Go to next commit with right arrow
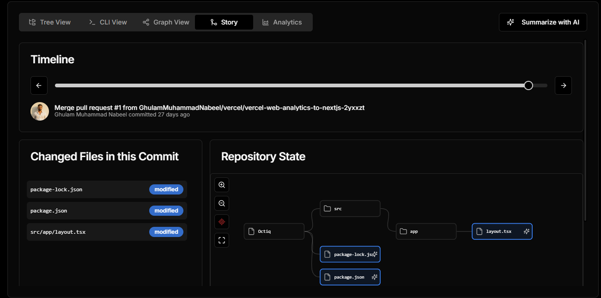The width and height of the screenshot is (601, 298). coord(563,85)
